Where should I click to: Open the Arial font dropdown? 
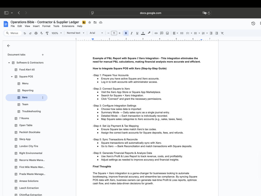[96, 33]
